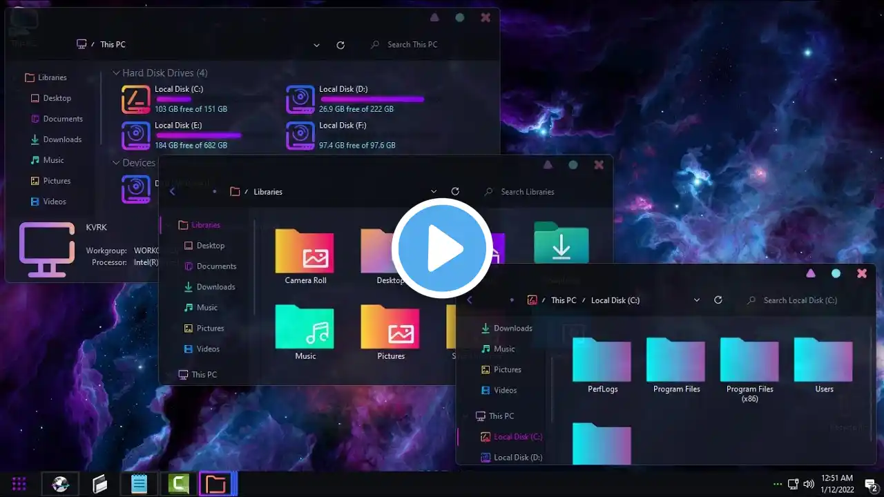Screen dimensions: 884x497
Task: Select Local Disk (D:) in the sidebar tree
Action: [x=512, y=458]
